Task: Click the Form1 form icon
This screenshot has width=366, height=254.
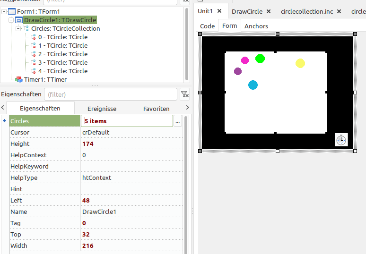Action: [12, 11]
